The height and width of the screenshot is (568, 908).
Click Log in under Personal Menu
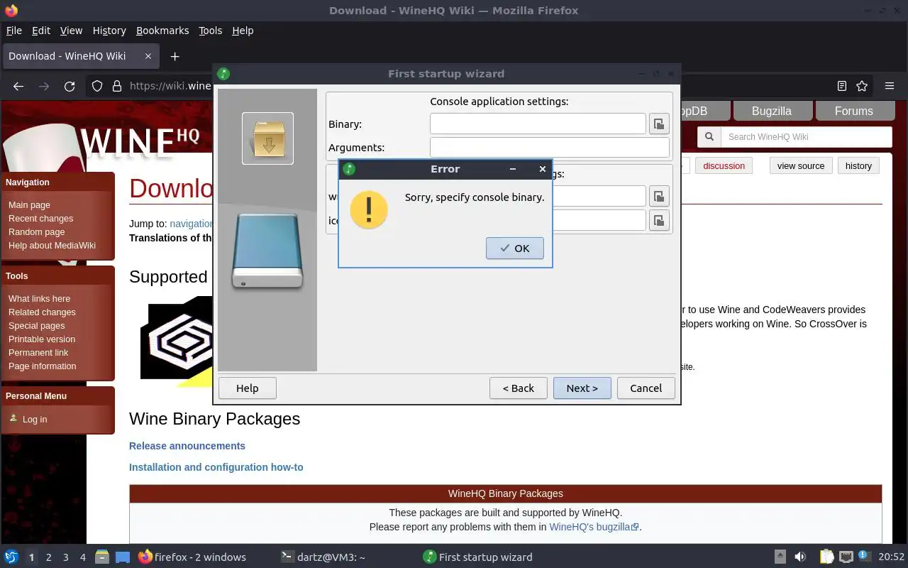point(35,420)
